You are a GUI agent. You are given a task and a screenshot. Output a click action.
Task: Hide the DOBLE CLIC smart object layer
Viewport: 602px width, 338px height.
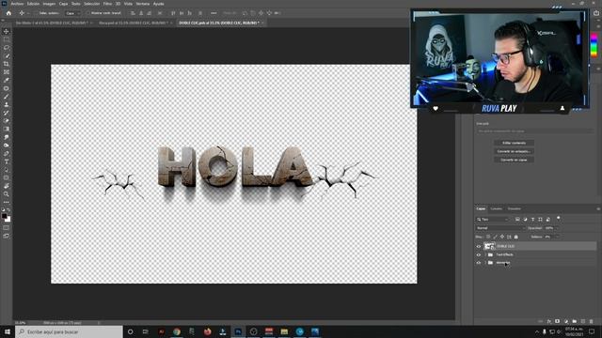479,246
